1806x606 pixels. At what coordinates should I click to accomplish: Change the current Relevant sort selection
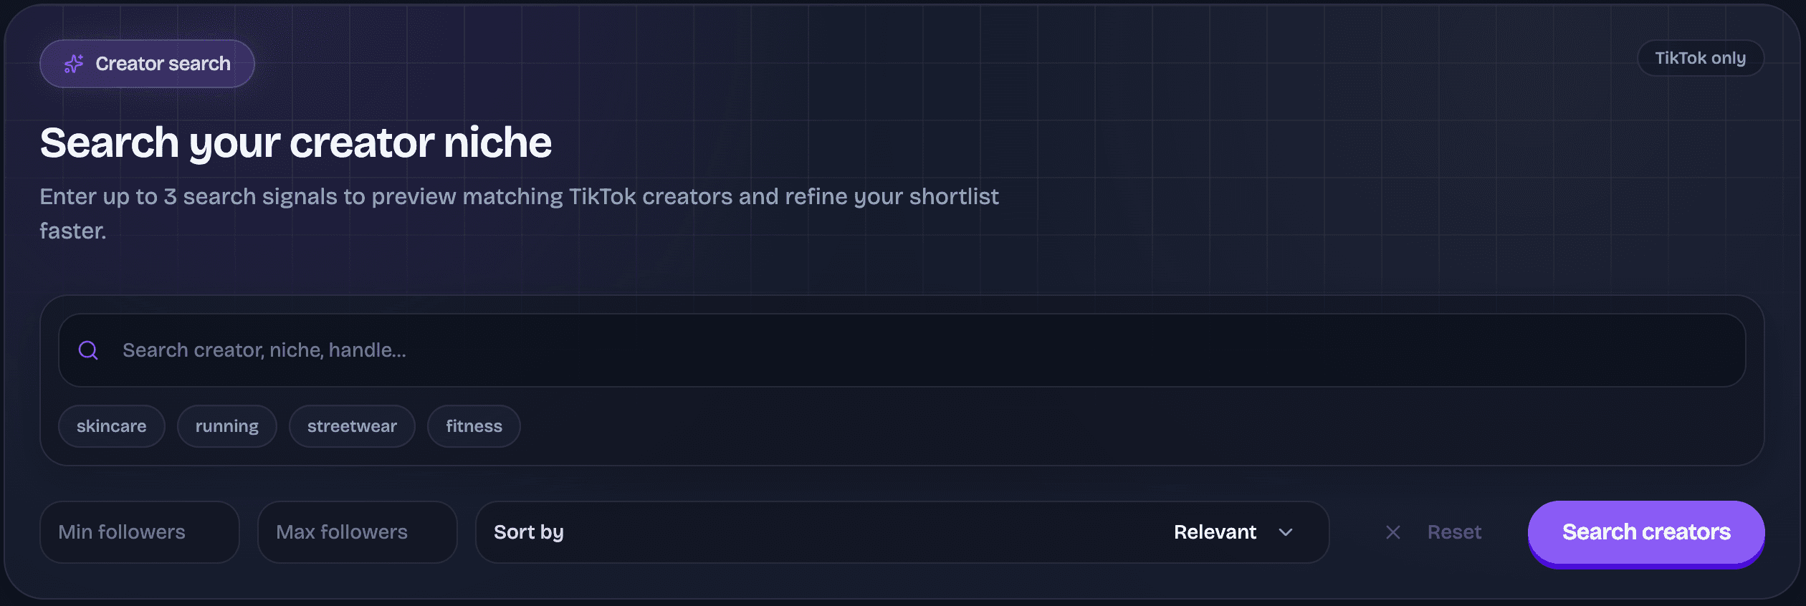(1215, 532)
